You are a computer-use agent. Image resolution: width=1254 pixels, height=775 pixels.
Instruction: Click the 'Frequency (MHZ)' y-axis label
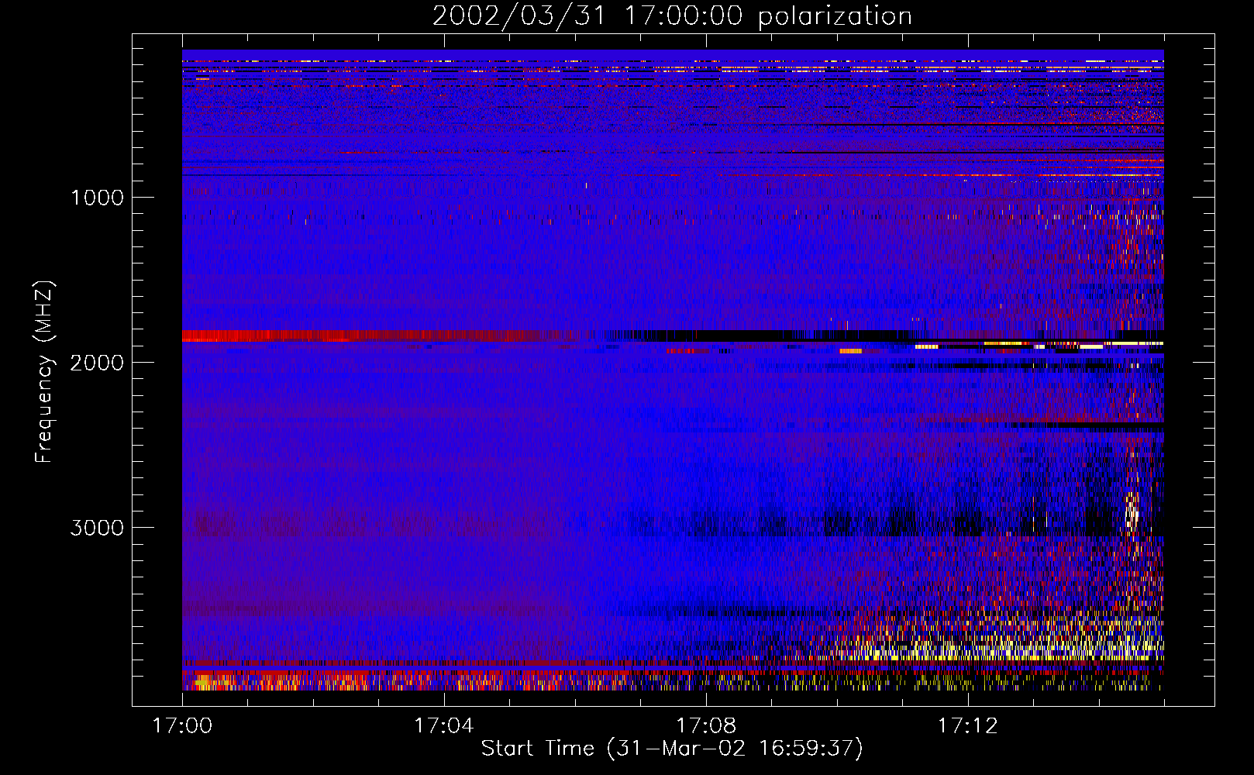point(44,372)
